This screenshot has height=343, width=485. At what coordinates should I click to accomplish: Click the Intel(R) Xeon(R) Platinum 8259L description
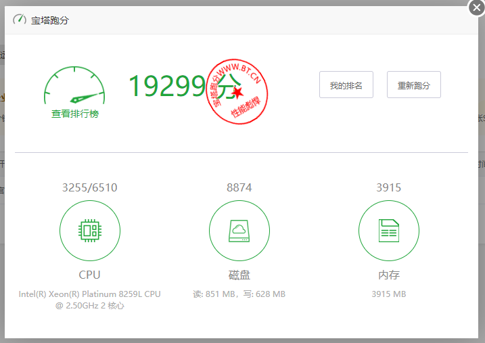pos(90,300)
